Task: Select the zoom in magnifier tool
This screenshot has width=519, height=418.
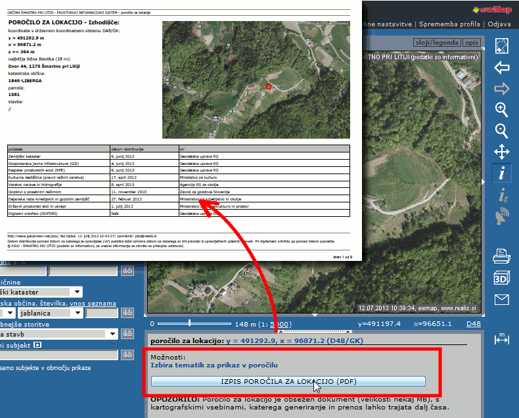Action: coord(501,109)
